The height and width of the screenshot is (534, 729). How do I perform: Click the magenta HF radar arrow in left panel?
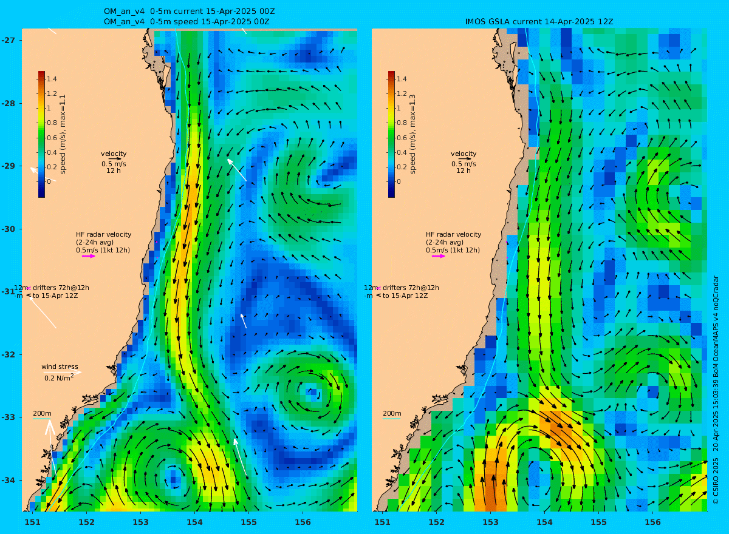[89, 256]
